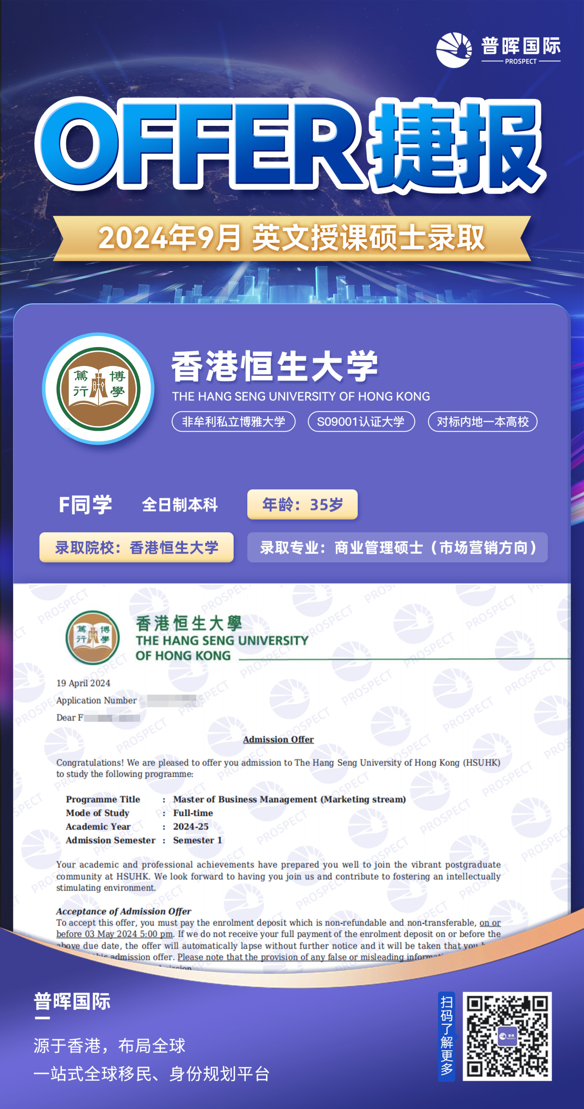This screenshot has height=1109, width=584.
Task: Click the F同学 student label
Action: tap(85, 505)
